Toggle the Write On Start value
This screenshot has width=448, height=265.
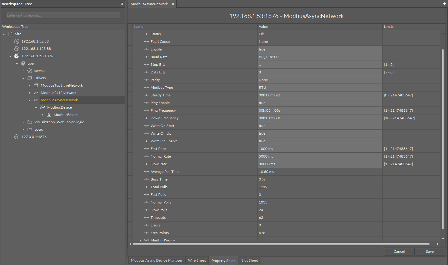(x=320, y=126)
